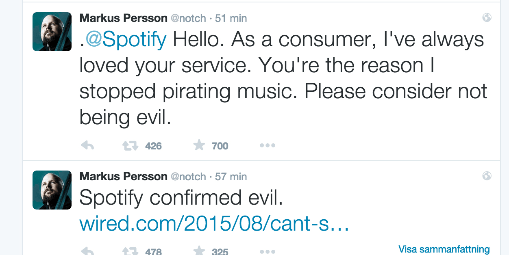Click Markus Persson's avatar on the first tweet

(52, 32)
